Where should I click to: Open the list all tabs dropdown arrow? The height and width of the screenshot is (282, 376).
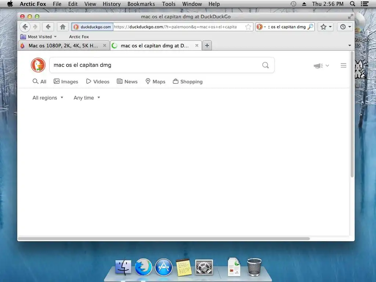click(350, 45)
